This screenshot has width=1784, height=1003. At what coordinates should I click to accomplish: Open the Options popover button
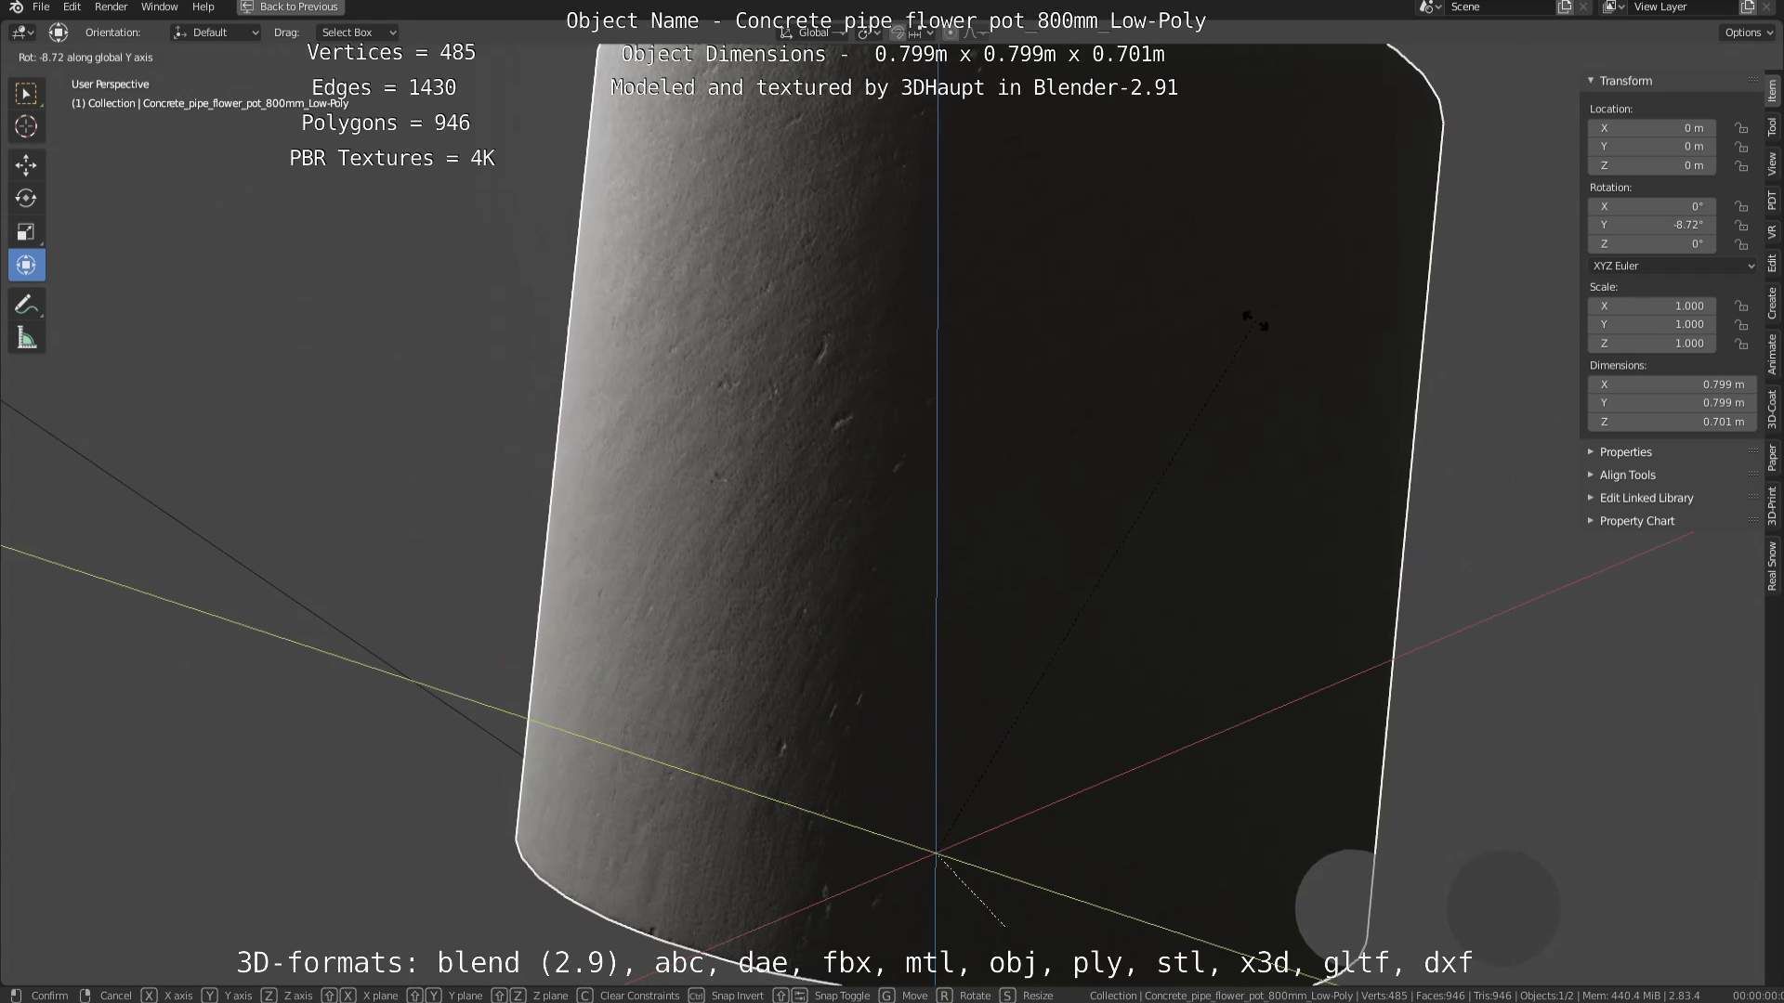click(1749, 33)
